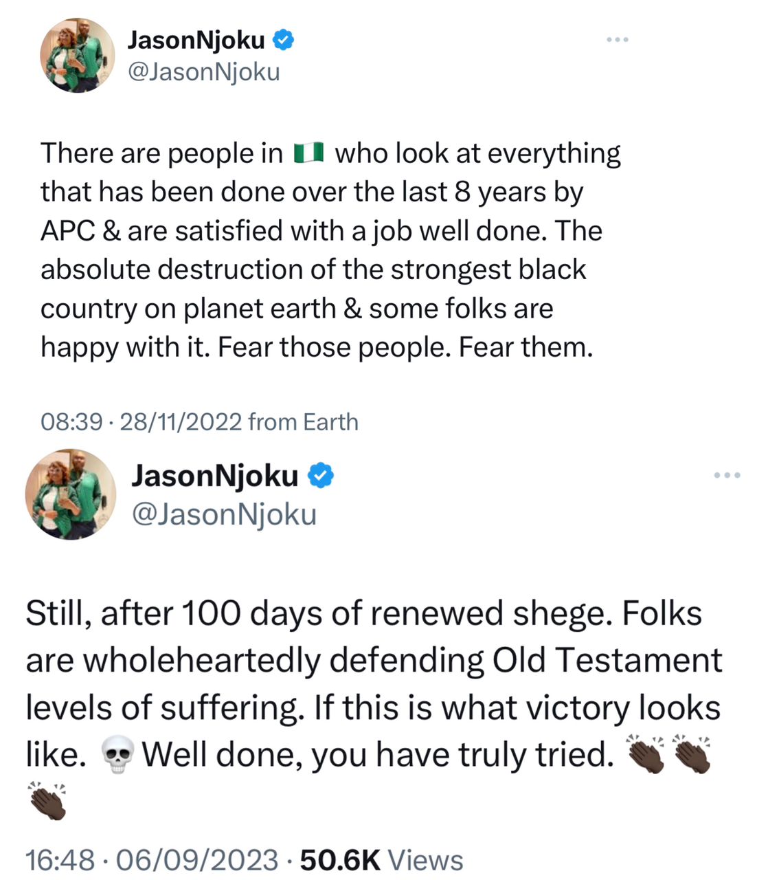Open the JasonNjoku display name on the second tweet

(x=215, y=475)
